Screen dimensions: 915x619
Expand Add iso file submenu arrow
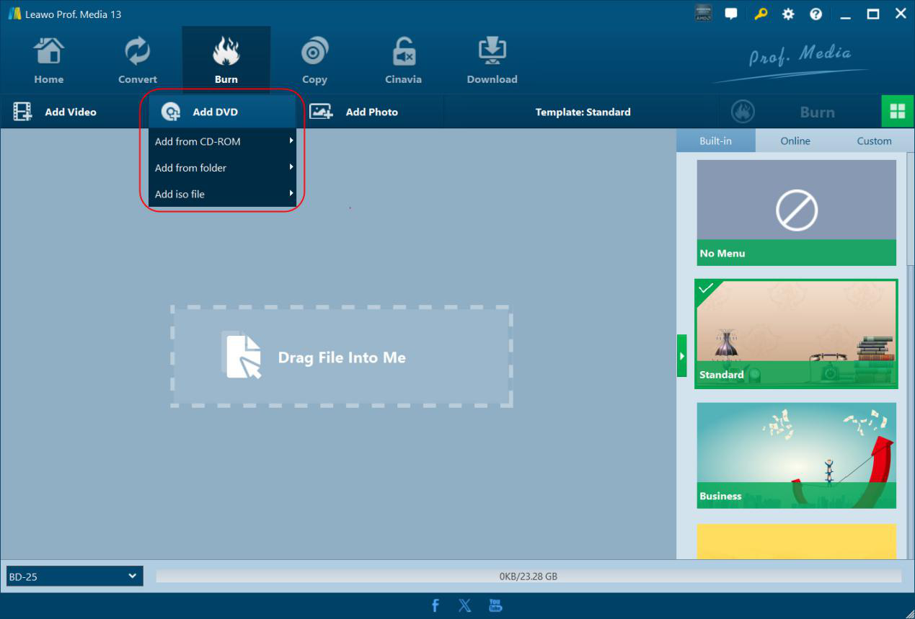291,193
